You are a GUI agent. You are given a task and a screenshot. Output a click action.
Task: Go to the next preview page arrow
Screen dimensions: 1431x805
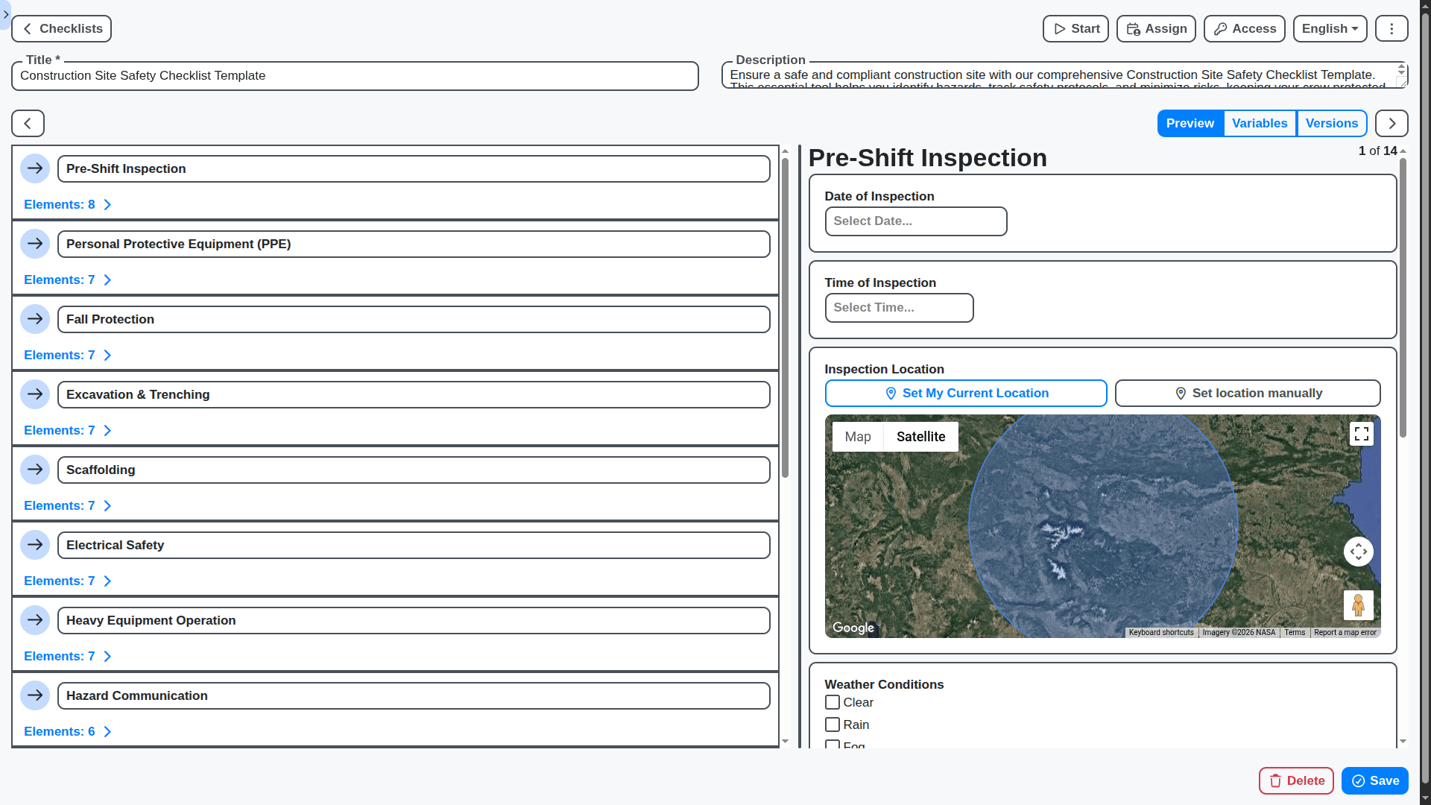[1391, 124]
